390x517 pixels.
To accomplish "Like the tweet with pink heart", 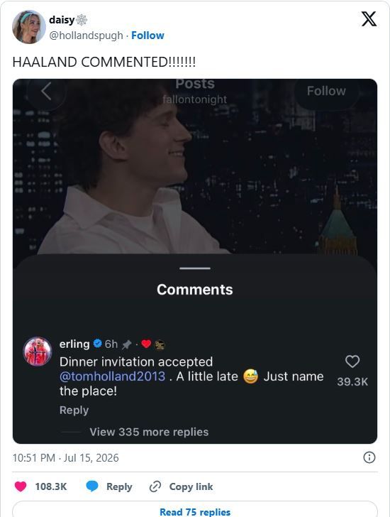I will click(21, 486).
